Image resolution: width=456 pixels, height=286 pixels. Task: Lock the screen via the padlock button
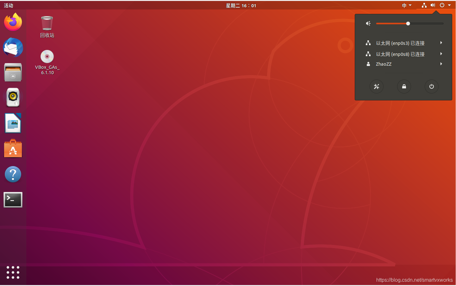click(x=404, y=86)
